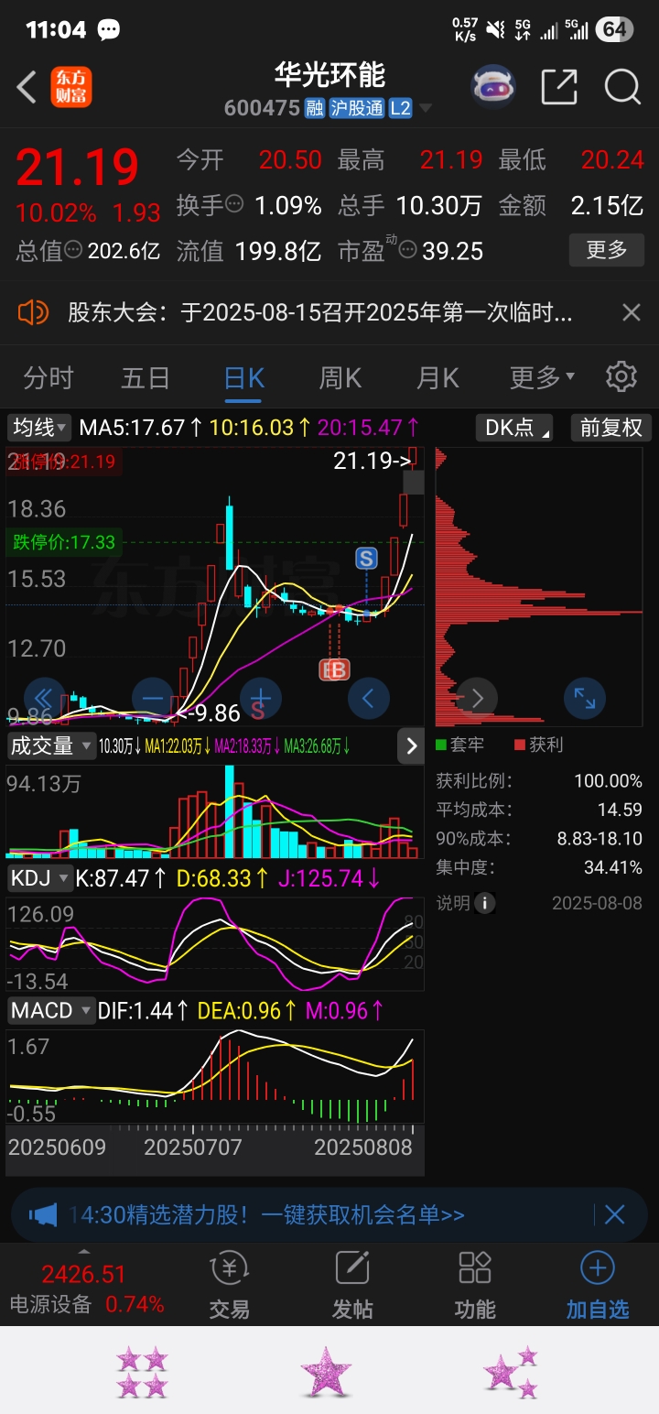Expand the 电源设备 sector index ticker
Screen dimensions: 659x1414
coord(85,1287)
